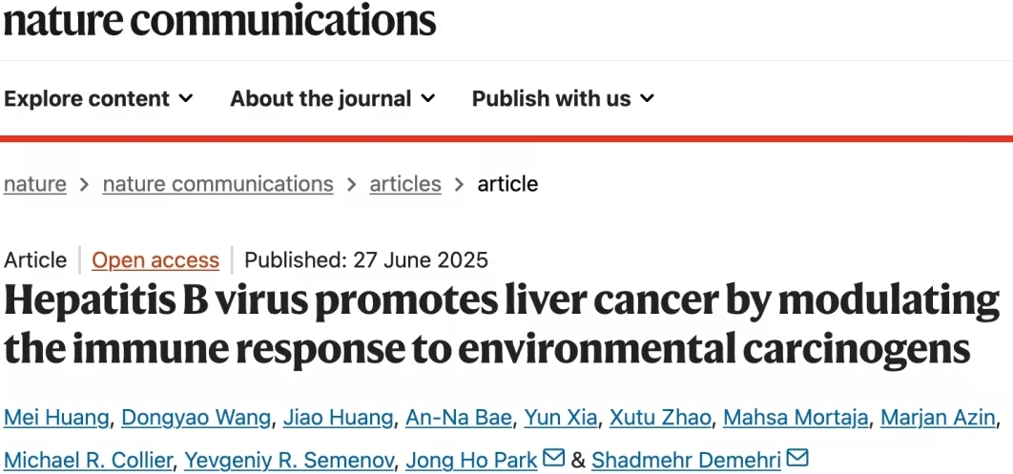
Task: Click the Open access link
Action: pyautogui.click(x=155, y=260)
